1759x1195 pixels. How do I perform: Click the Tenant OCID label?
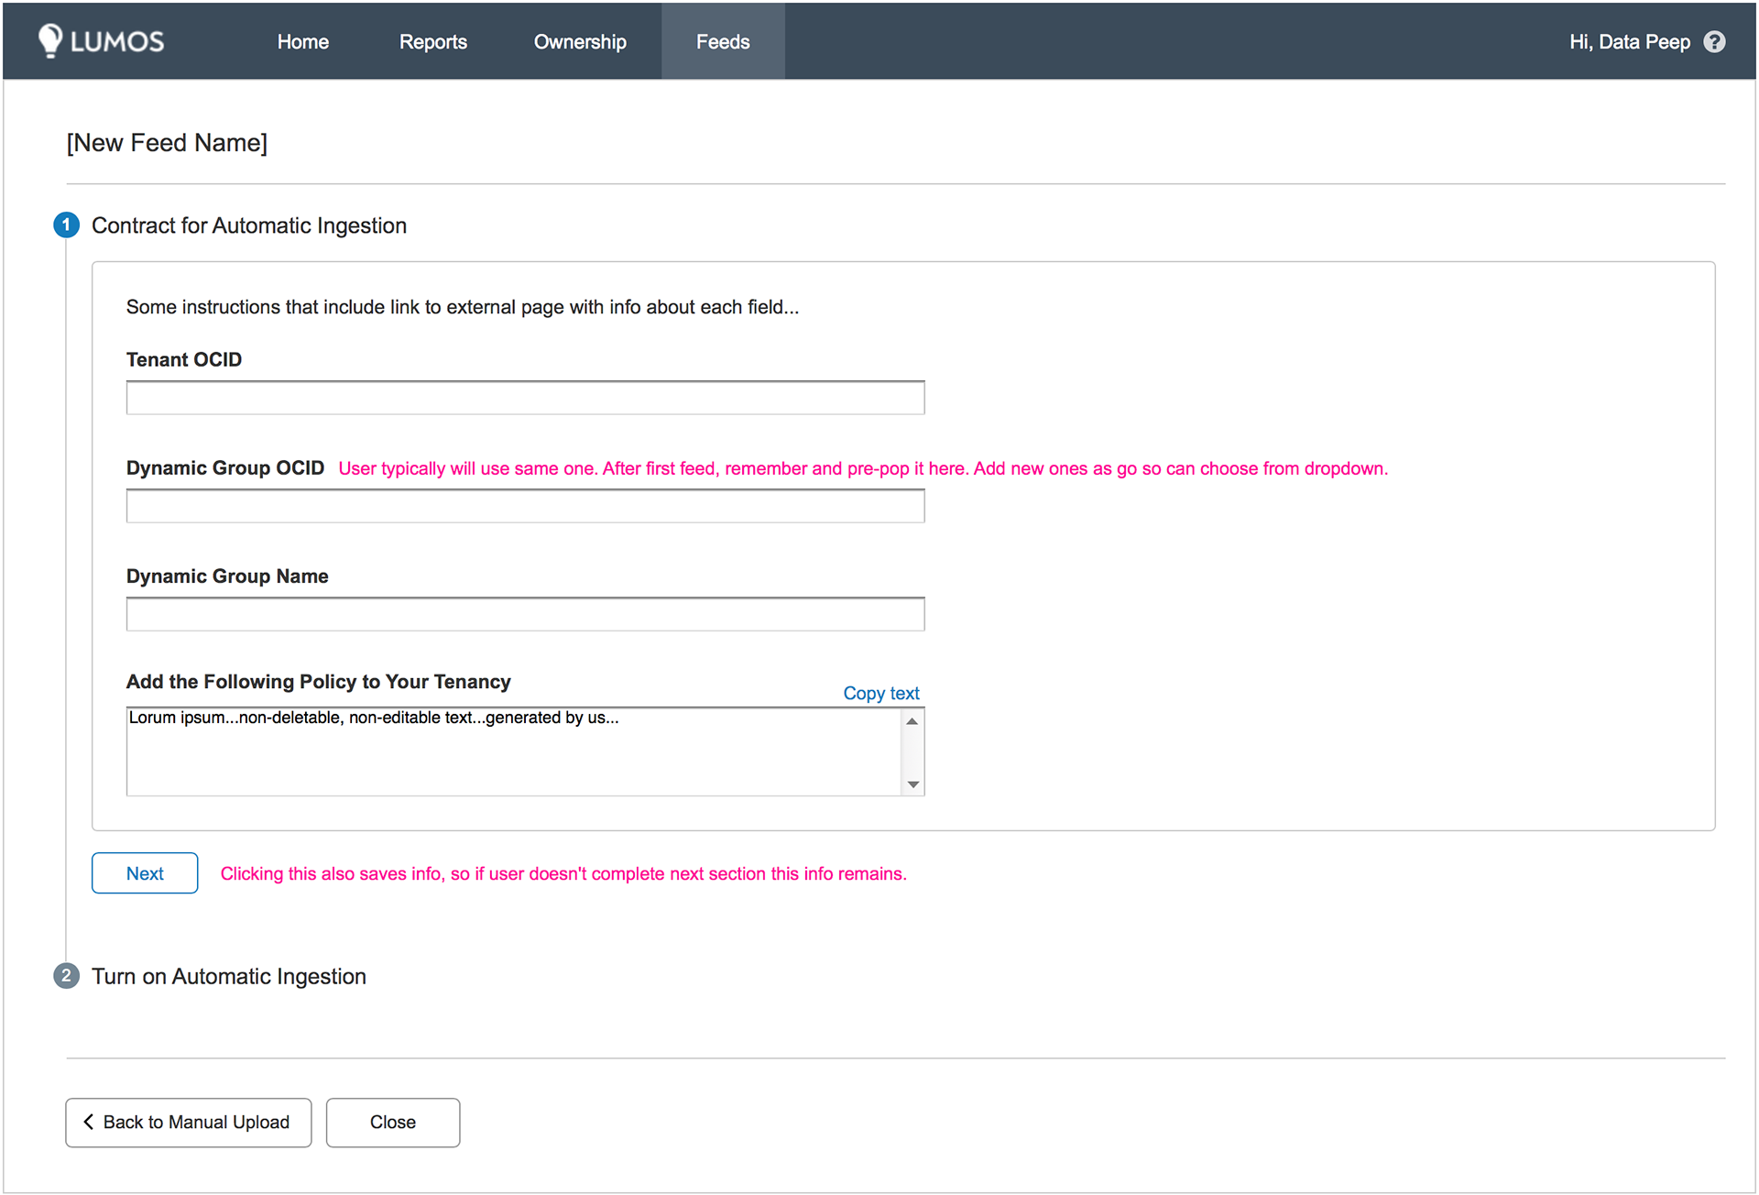pyautogui.click(x=184, y=359)
